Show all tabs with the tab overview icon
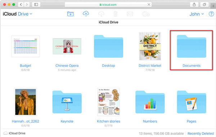The image size is (216, 137). coord(204,5)
